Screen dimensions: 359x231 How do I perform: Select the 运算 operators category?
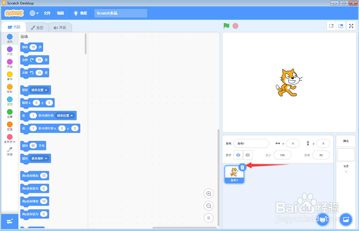coord(10,114)
